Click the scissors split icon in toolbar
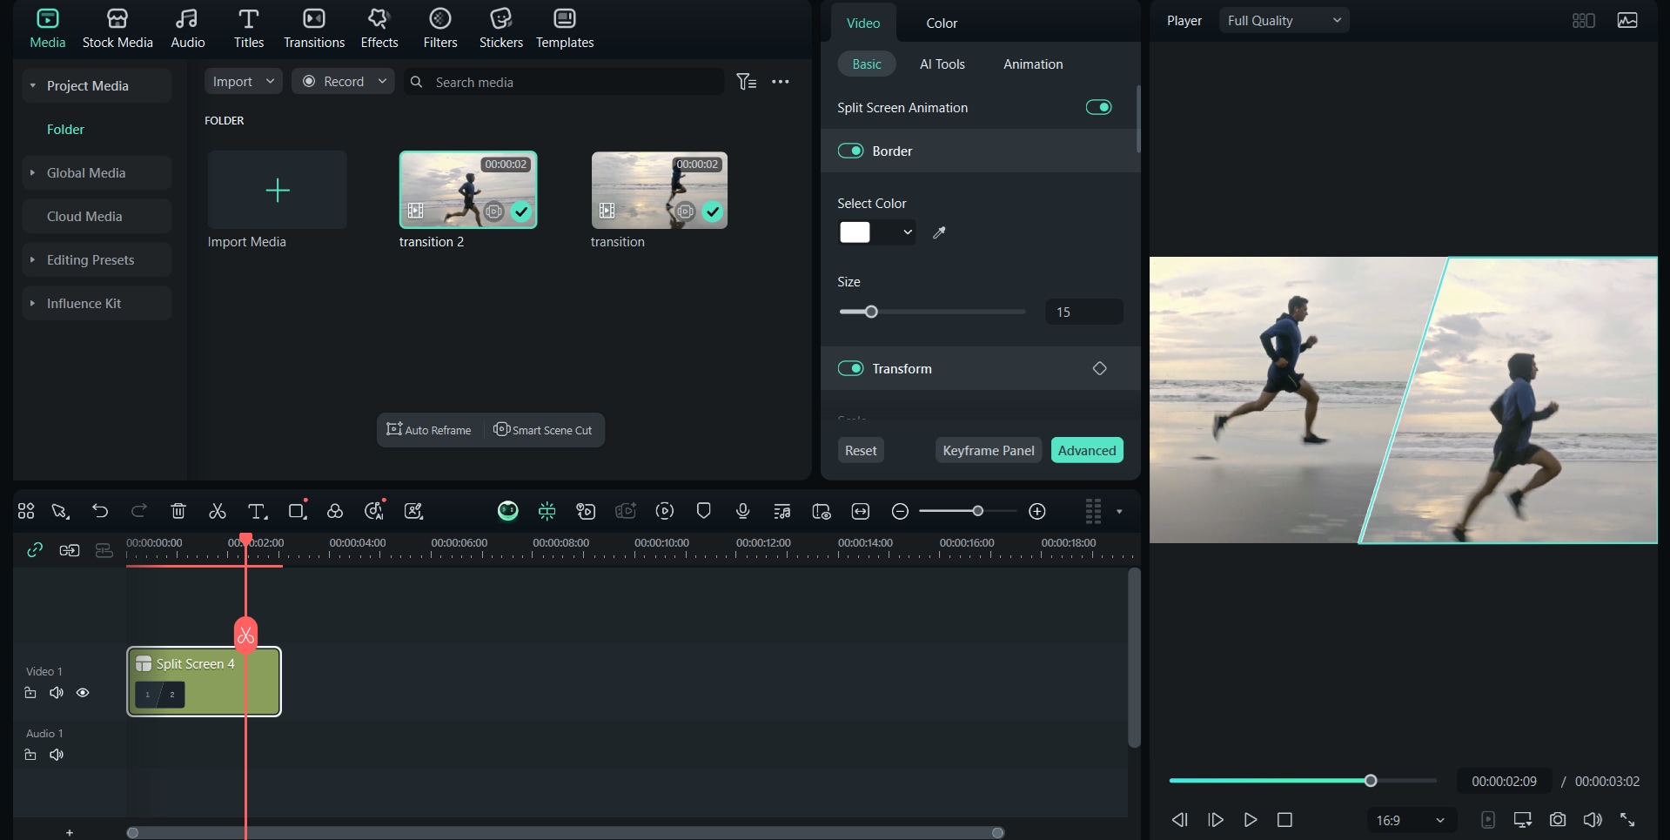 [218, 511]
